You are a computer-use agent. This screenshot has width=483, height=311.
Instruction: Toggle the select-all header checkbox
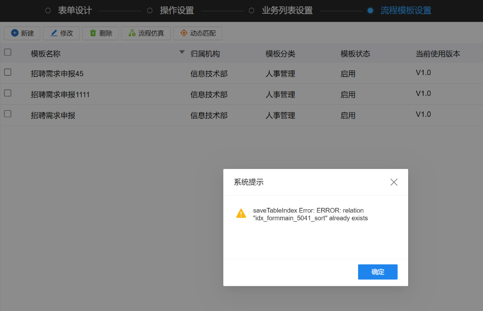coord(8,52)
